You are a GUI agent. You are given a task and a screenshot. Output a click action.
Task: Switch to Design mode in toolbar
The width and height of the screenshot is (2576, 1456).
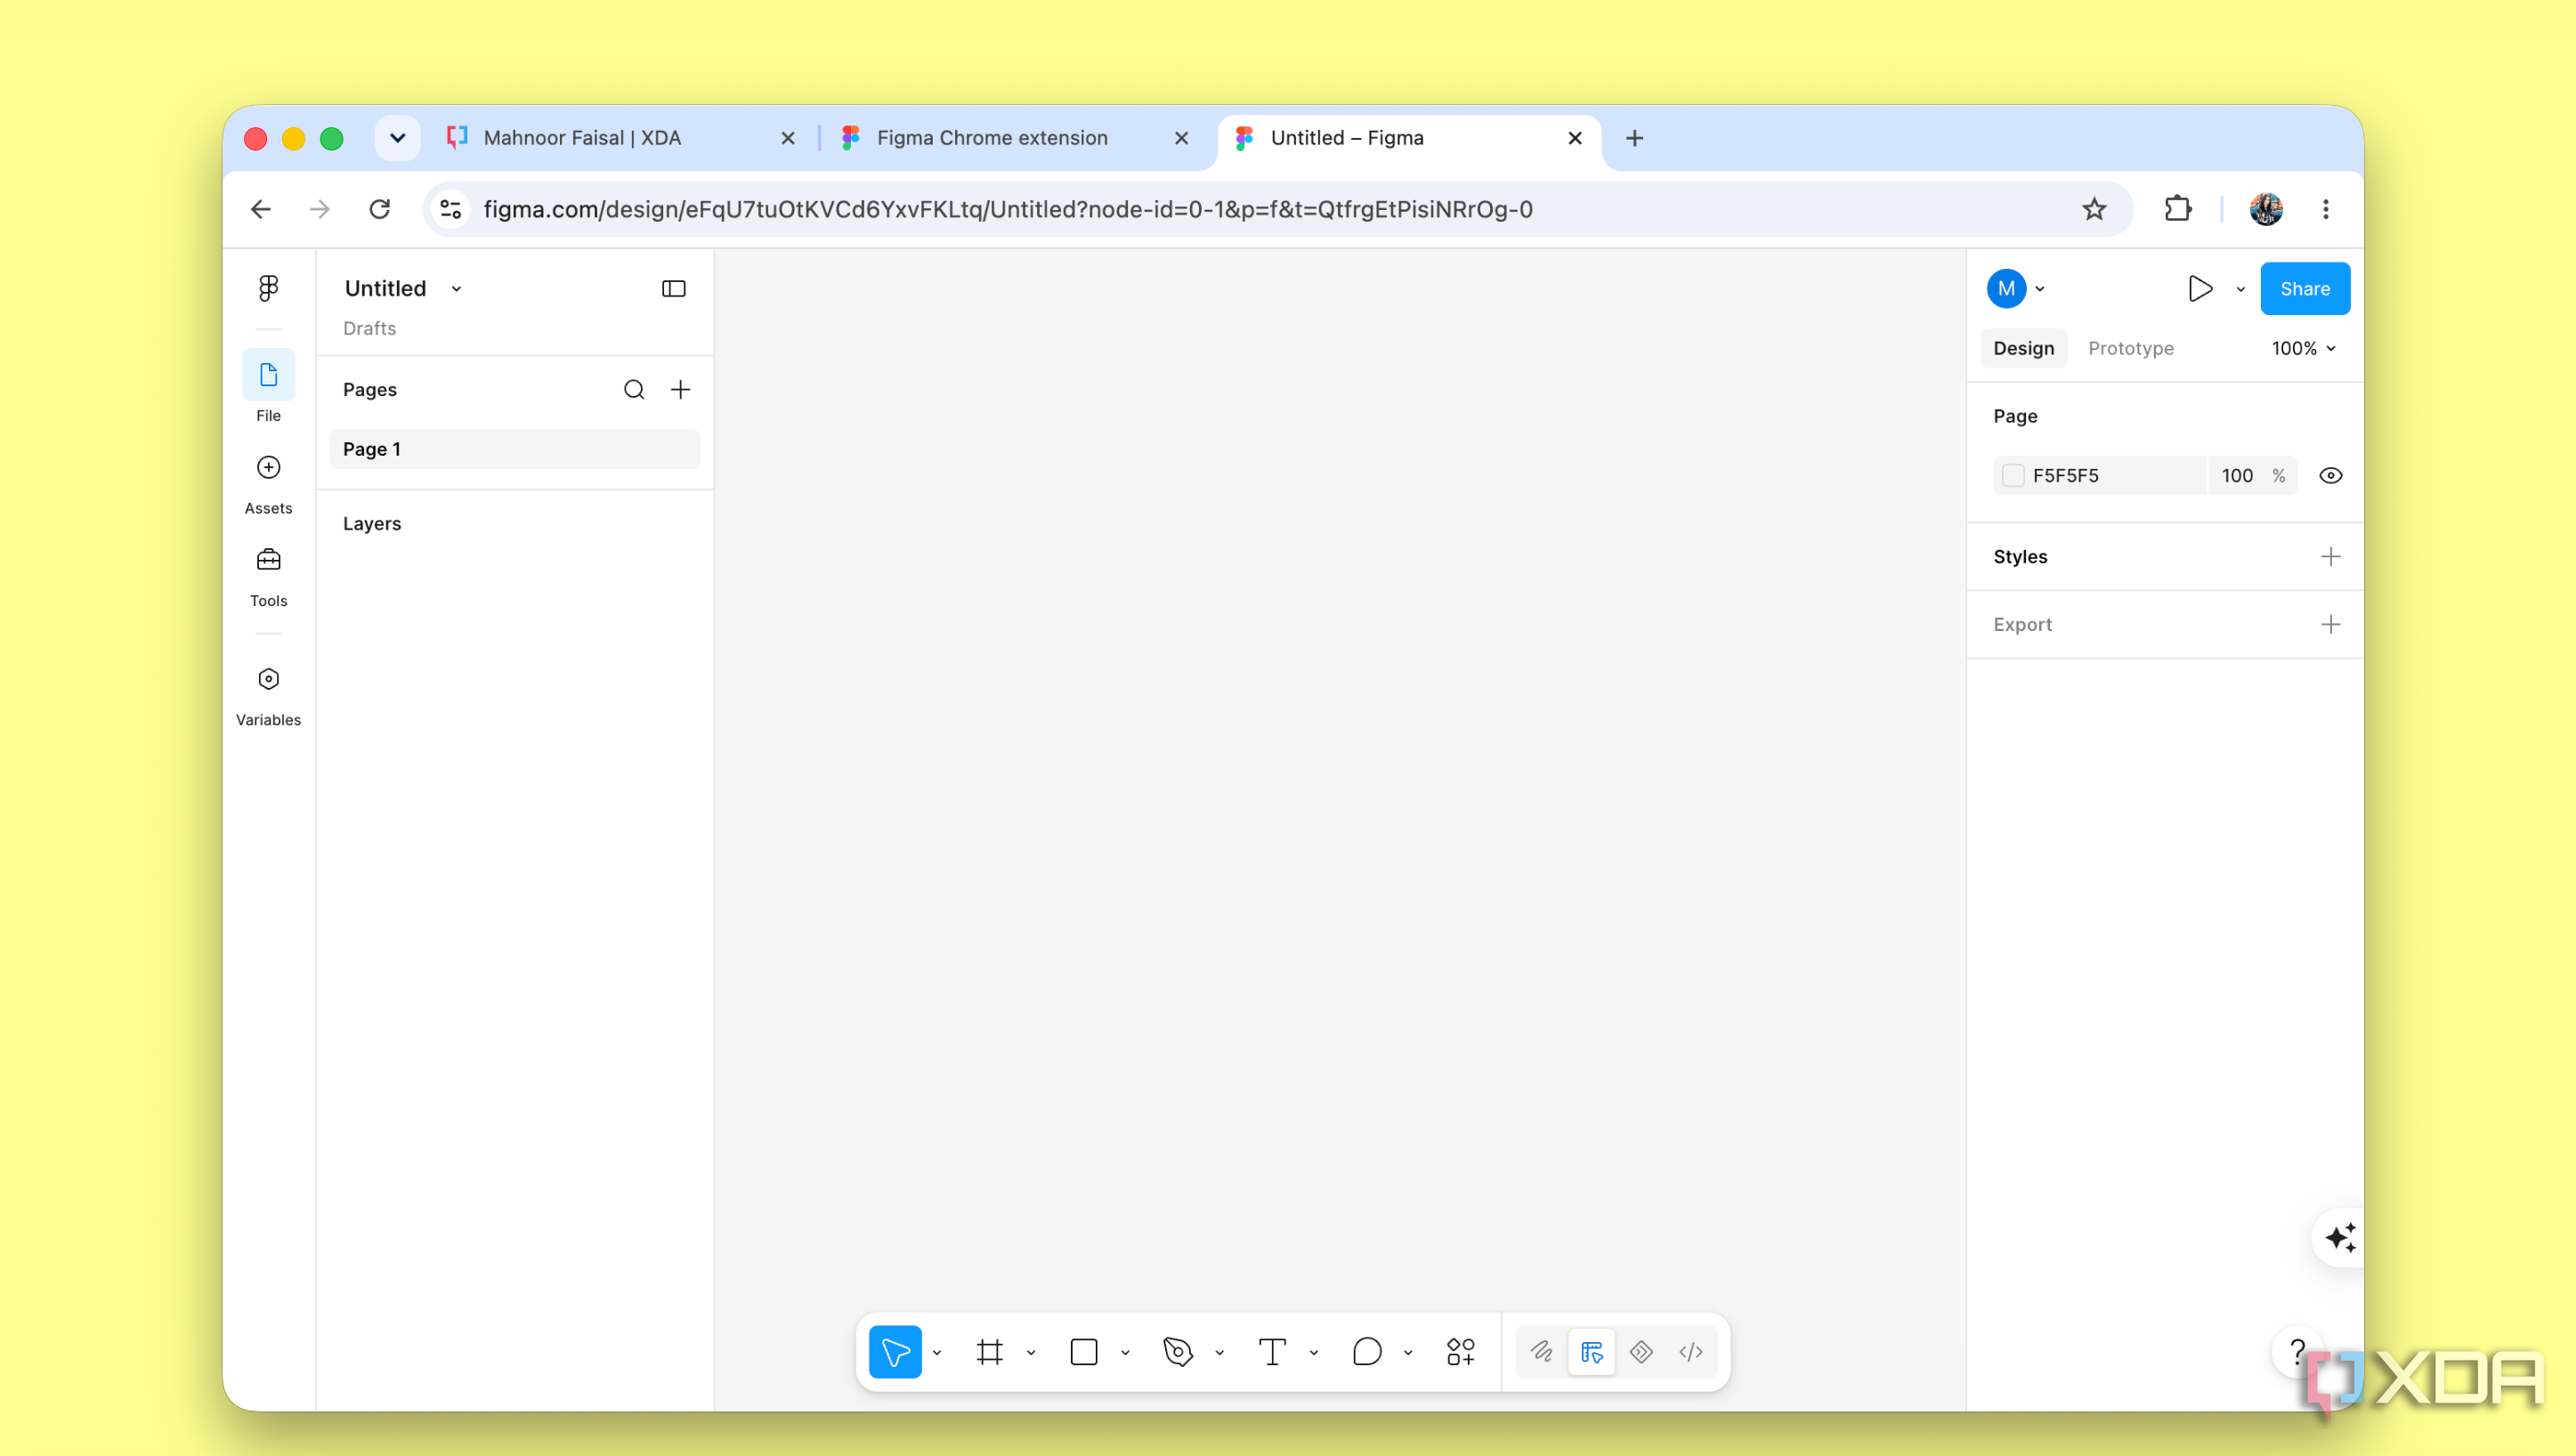point(1591,1352)
